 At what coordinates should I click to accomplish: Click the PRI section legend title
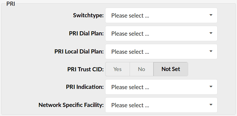(11, 4)
